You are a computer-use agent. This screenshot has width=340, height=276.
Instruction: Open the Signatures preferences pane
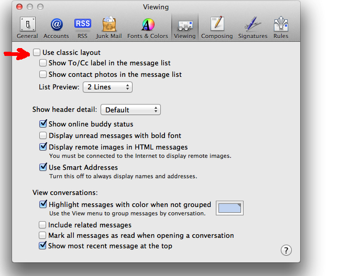pos(253,28)
